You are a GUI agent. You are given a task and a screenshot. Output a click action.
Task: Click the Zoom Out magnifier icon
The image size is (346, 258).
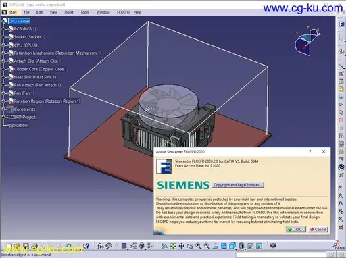point(207,246)
